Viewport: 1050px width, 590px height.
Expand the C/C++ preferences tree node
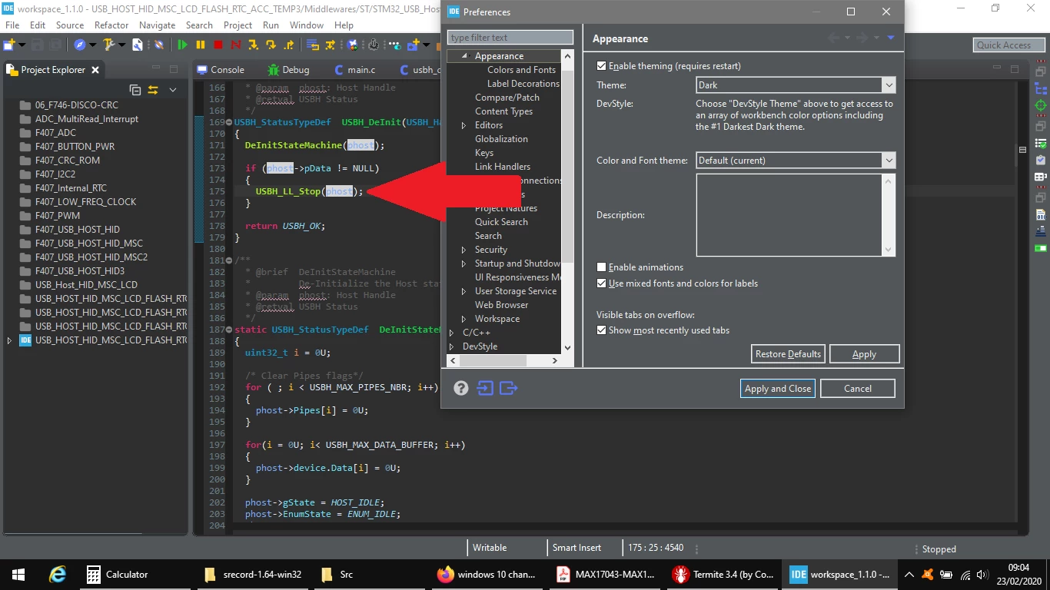tap(452, 333)
